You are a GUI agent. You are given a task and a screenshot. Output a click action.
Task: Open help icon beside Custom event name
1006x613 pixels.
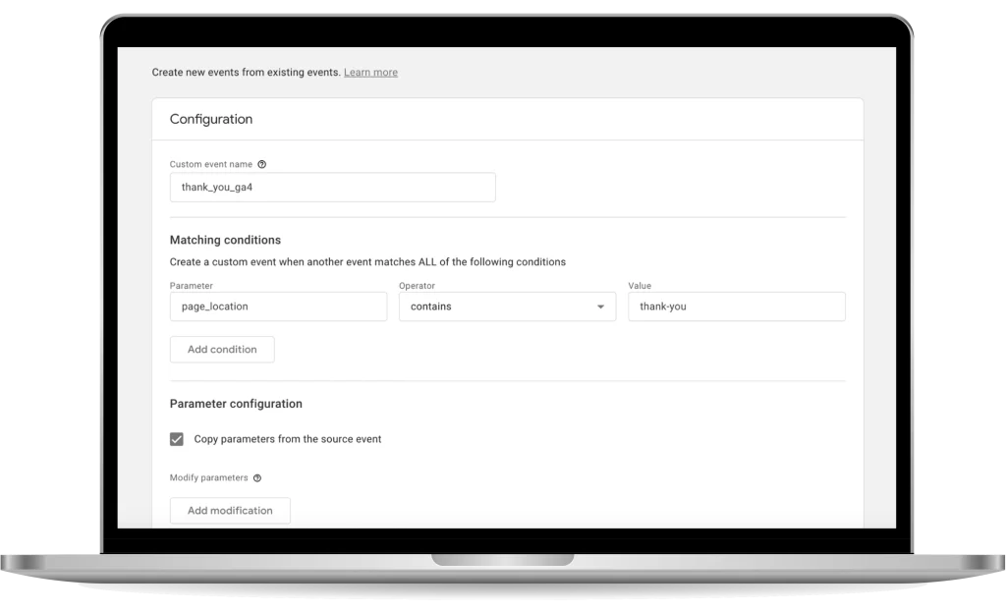[261, 164]
